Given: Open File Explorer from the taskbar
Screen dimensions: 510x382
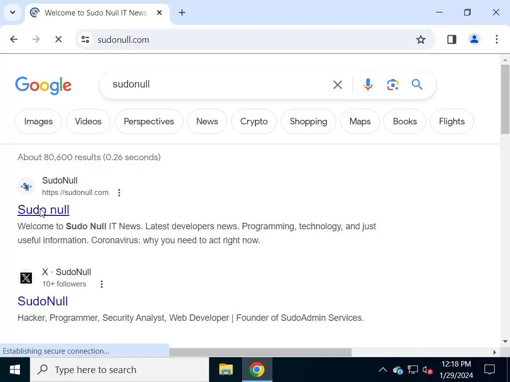Looking at the screenshot, I should point(226,370).
